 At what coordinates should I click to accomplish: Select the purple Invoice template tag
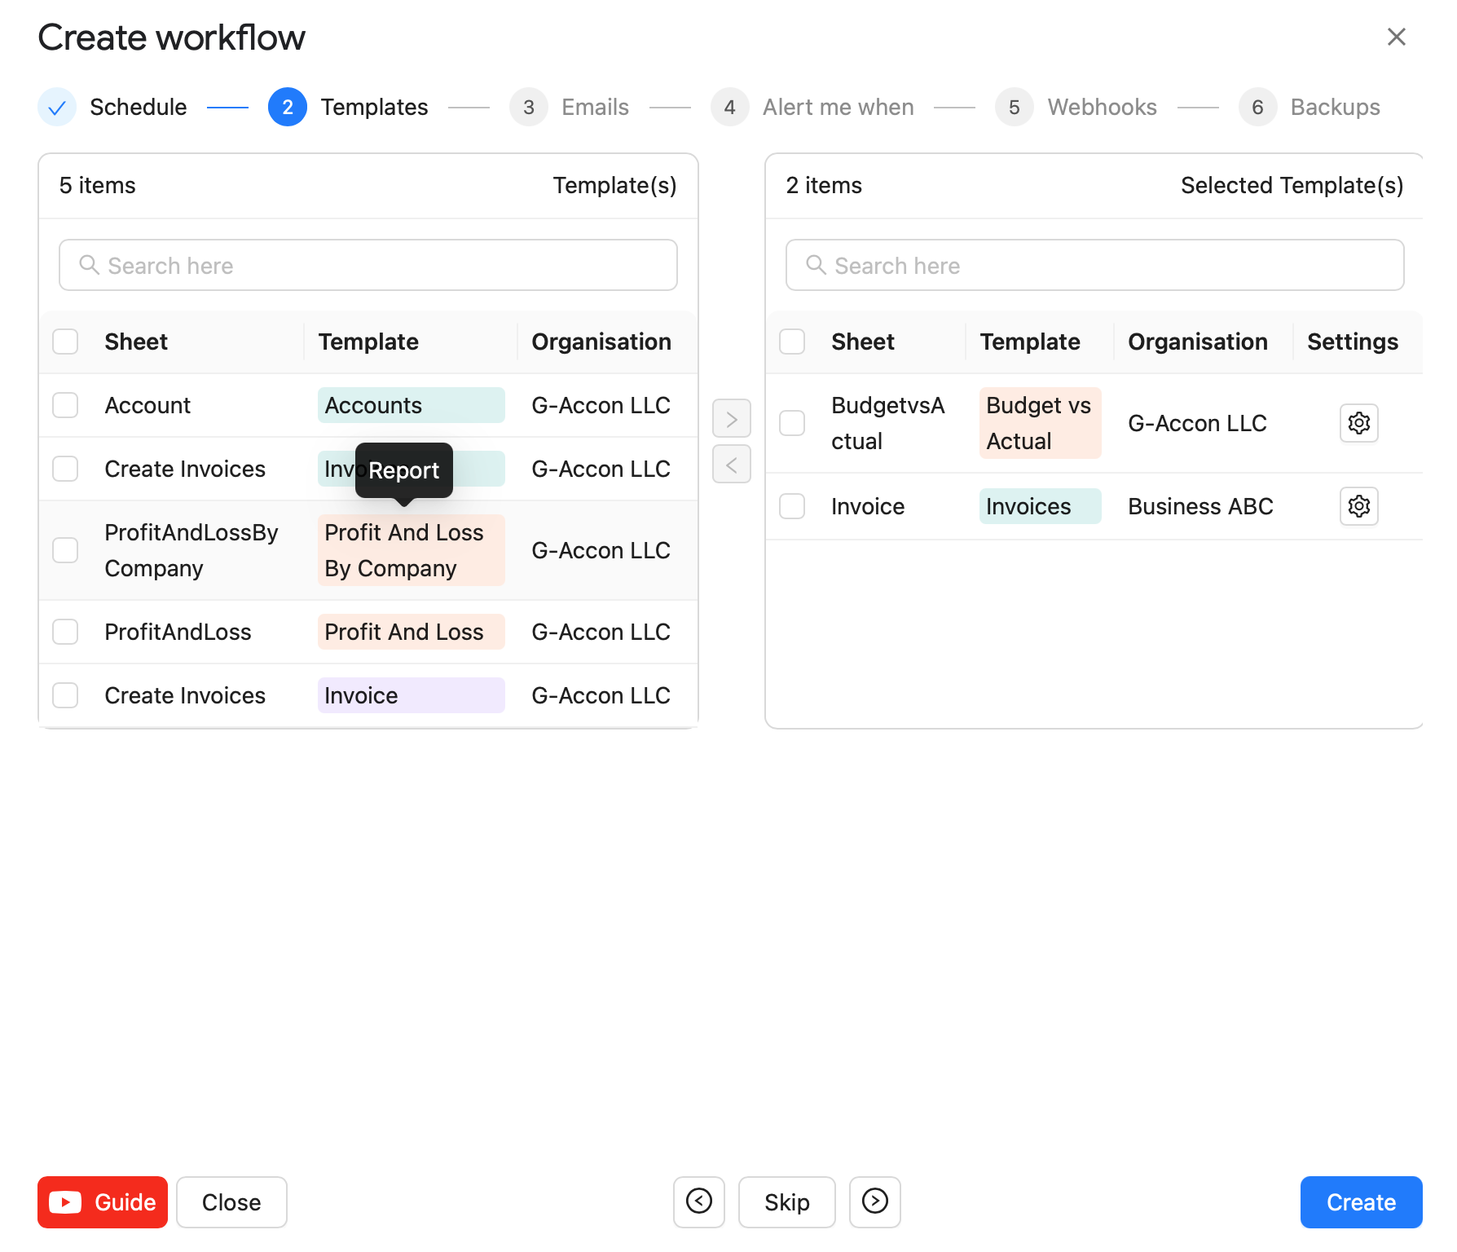pyautogui.click(x=411, y=695)
